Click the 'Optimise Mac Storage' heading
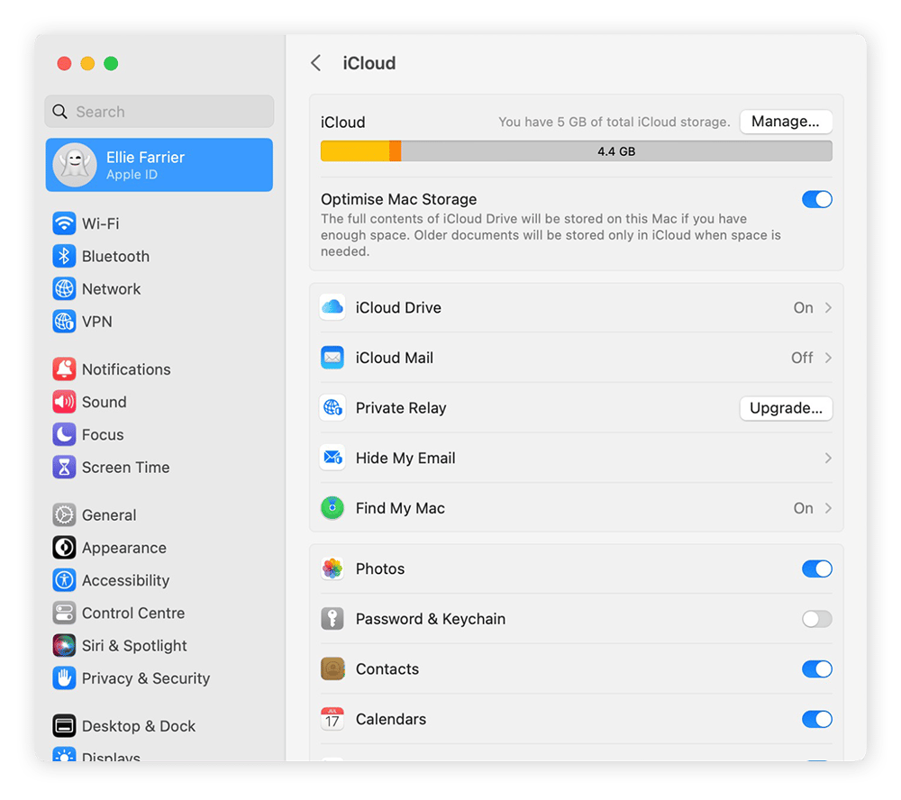 [399, 199]
